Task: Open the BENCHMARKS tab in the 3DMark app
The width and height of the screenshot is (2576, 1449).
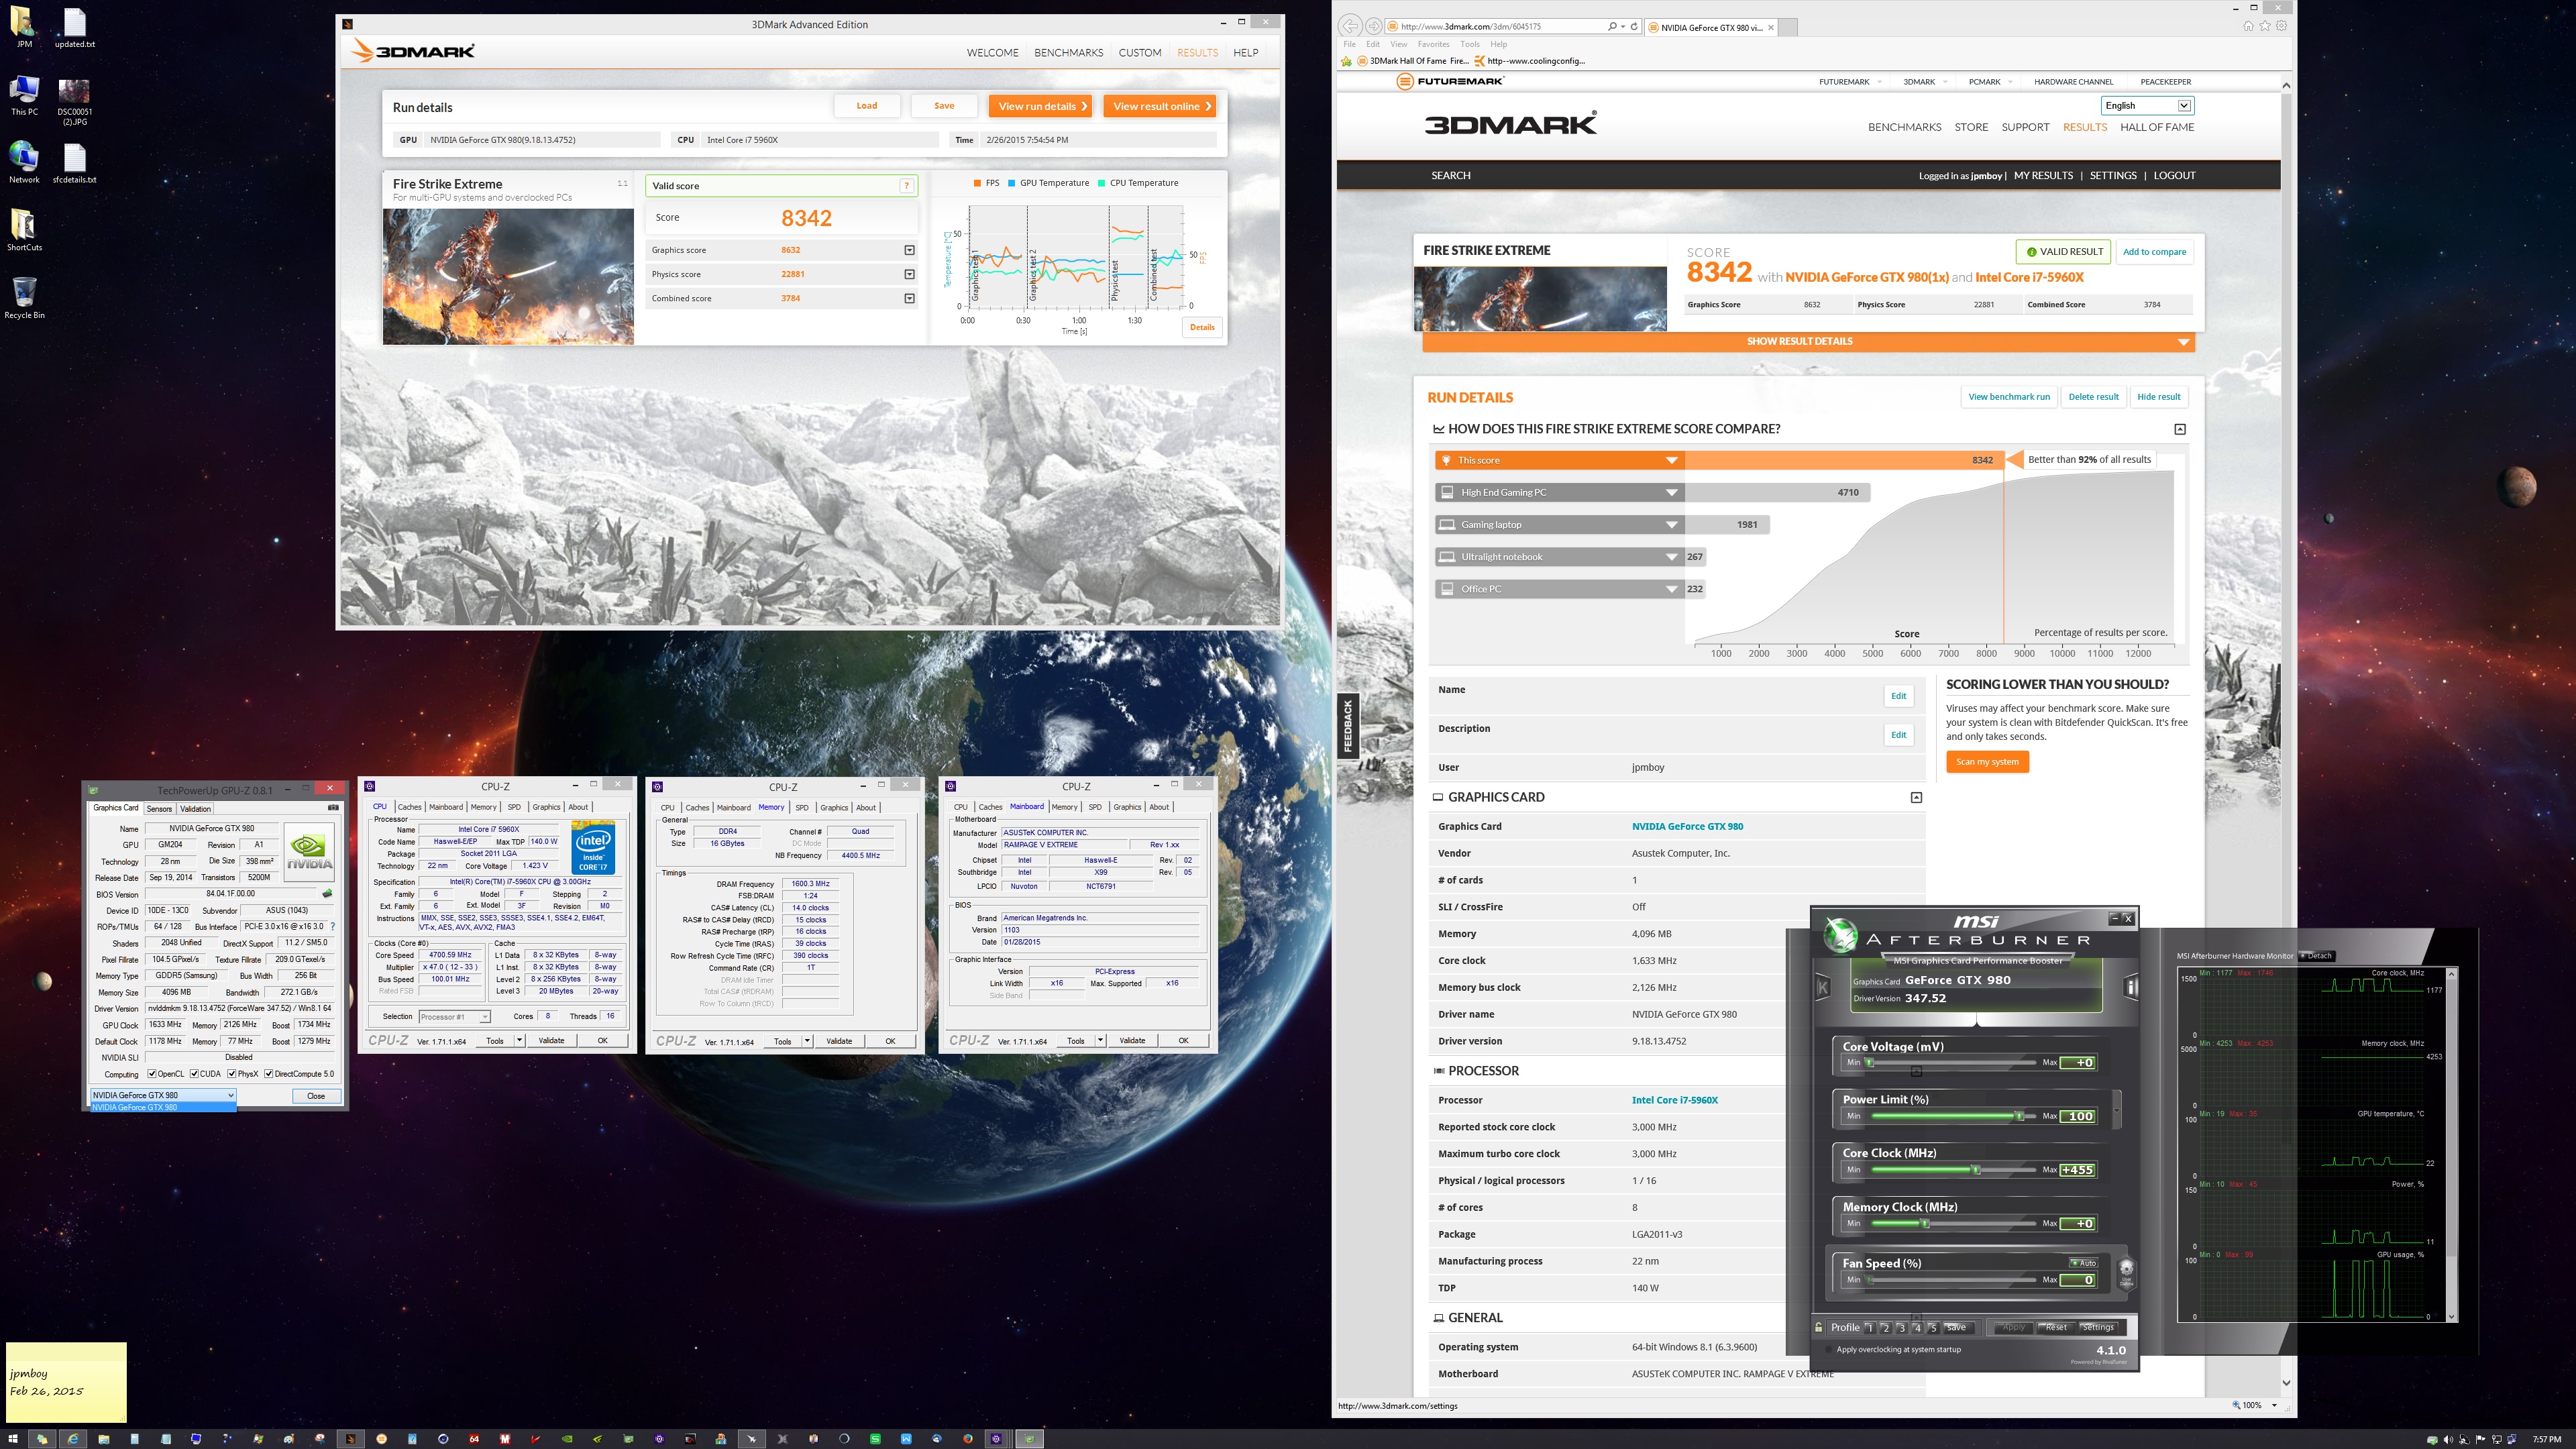Action: [1068, 52]
